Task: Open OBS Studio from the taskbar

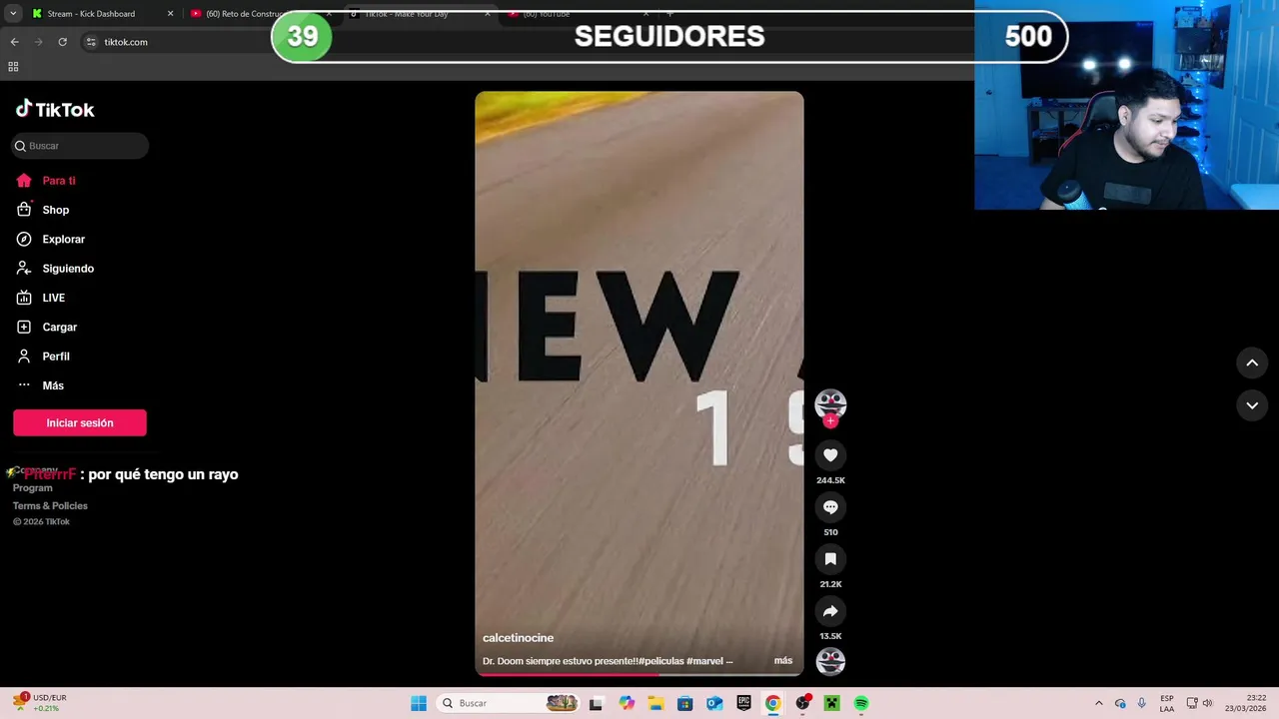Action: click(802, 703)
